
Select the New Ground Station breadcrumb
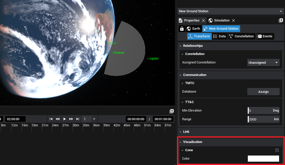221,29
